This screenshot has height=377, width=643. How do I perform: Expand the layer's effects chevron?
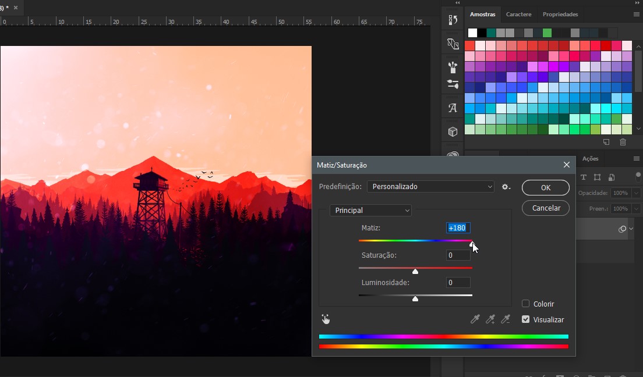631,229
